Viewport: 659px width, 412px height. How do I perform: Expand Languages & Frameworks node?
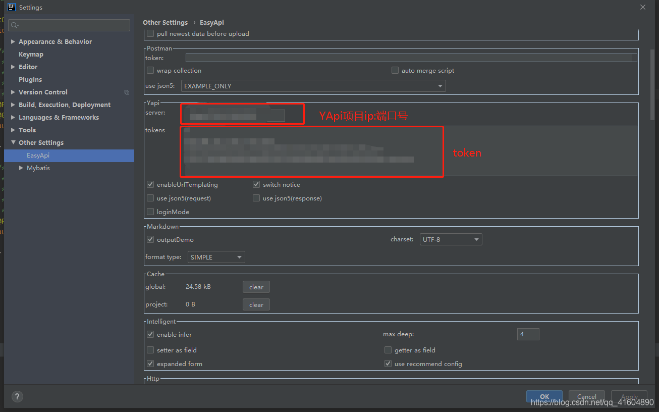[13, 118]
